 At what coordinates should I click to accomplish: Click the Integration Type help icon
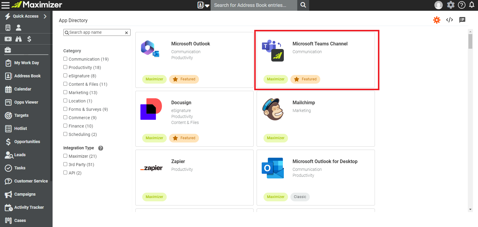[x=101, y=148]
